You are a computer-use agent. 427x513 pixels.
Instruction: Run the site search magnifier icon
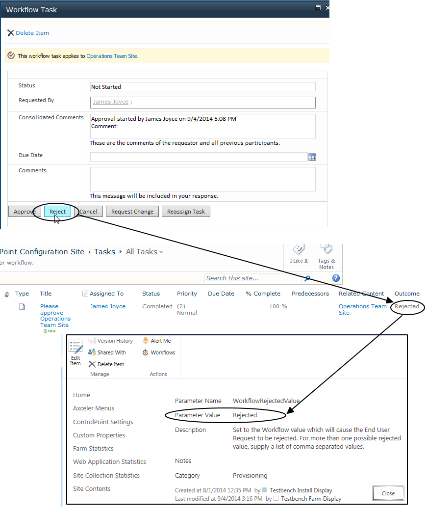coord(307,278)
